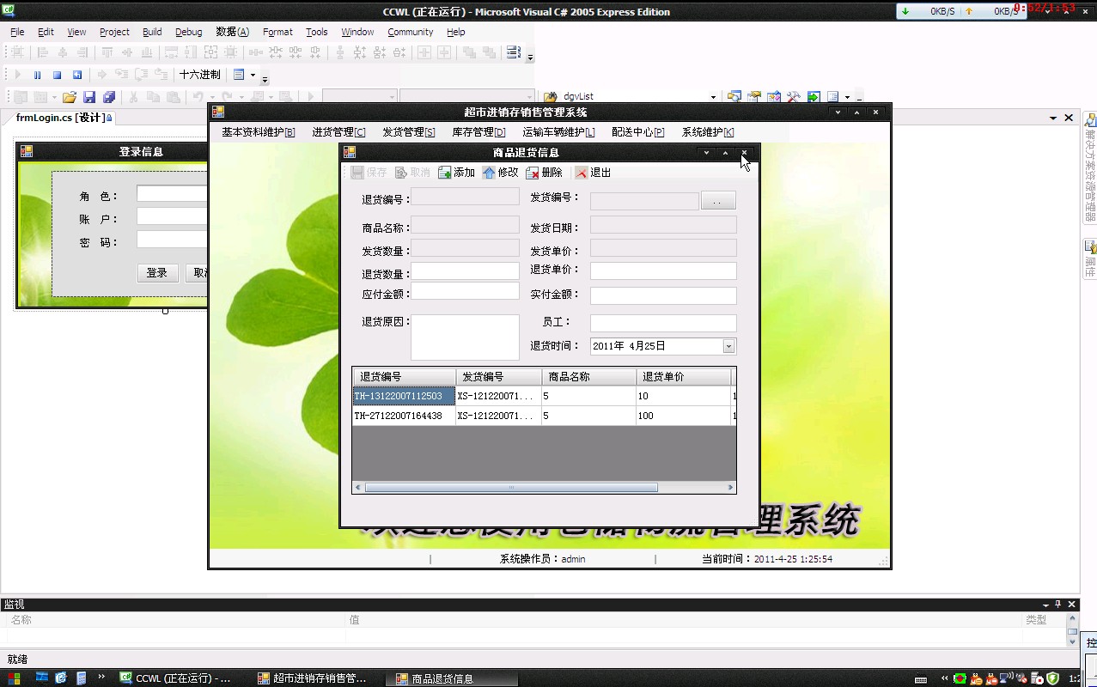Click the 修改 (modify) toolbar button
The image size is (1097, 687).
click(x=500, y=173)
